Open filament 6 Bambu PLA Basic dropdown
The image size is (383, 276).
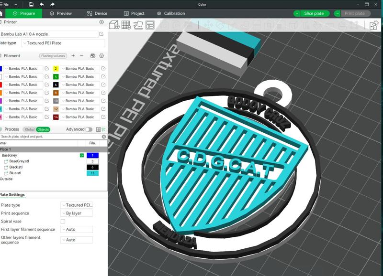80,85
